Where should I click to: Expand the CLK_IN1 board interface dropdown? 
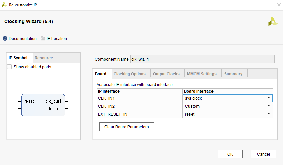click(269, 98)
